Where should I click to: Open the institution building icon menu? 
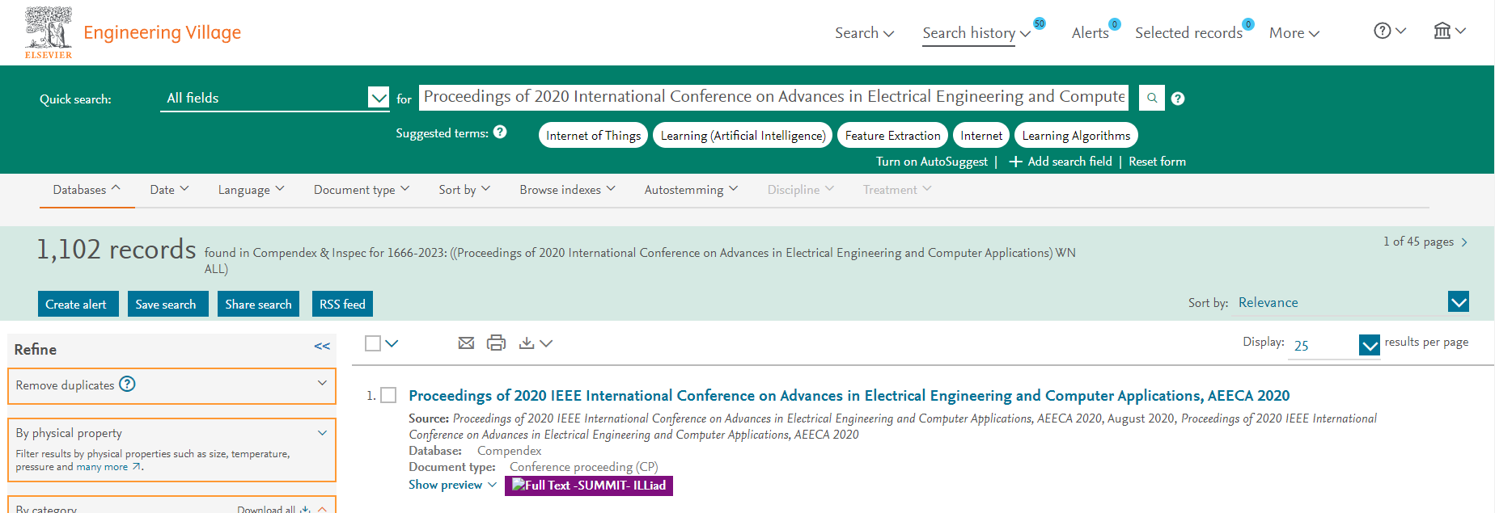click(x=1450, y=31)
